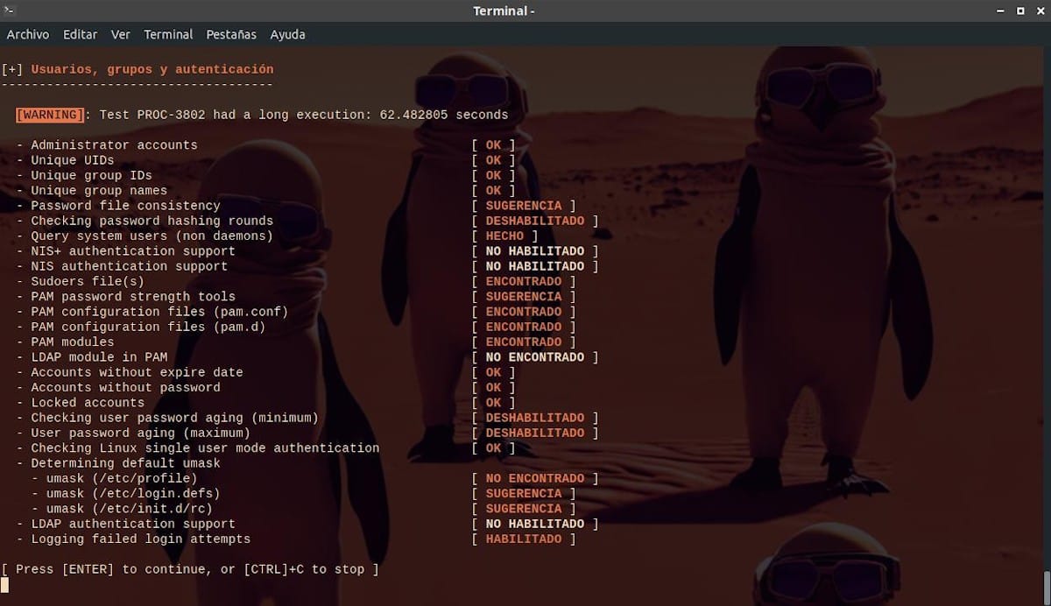The image size is (1051, 606).
Task: Expand the Terminal menu in menu bar
Action: click(x=168, y=34)
